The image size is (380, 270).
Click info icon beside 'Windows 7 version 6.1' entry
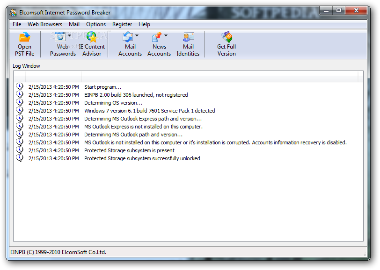[20, 110]
